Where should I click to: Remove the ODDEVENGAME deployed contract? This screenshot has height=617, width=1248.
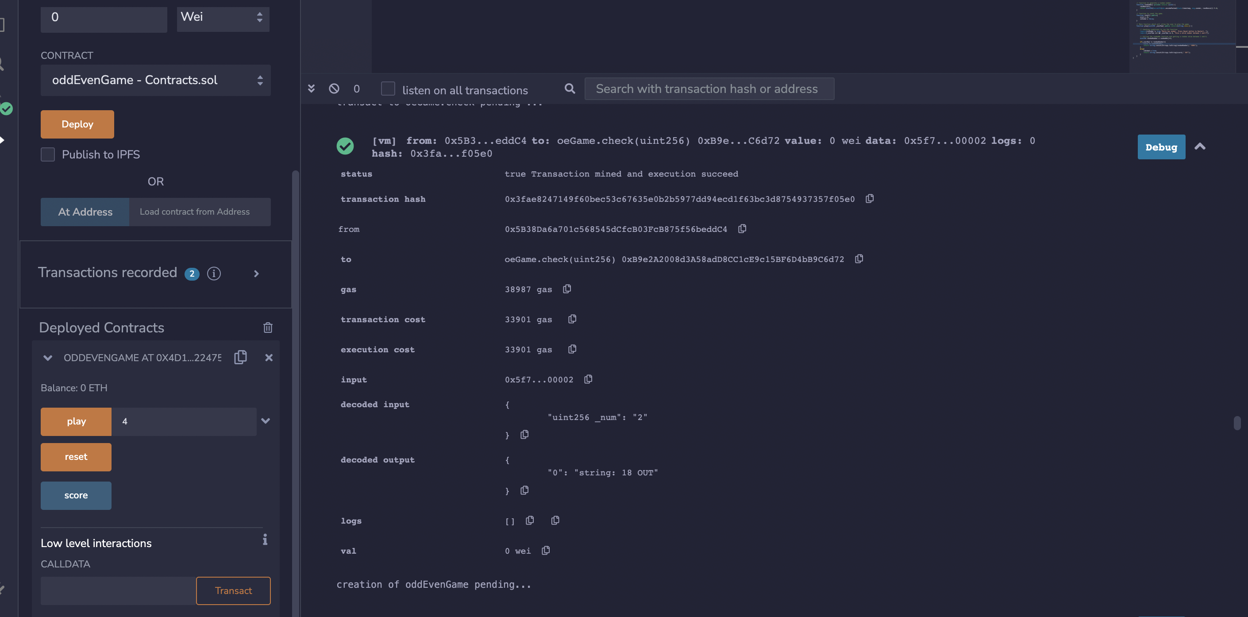[269, 357]
